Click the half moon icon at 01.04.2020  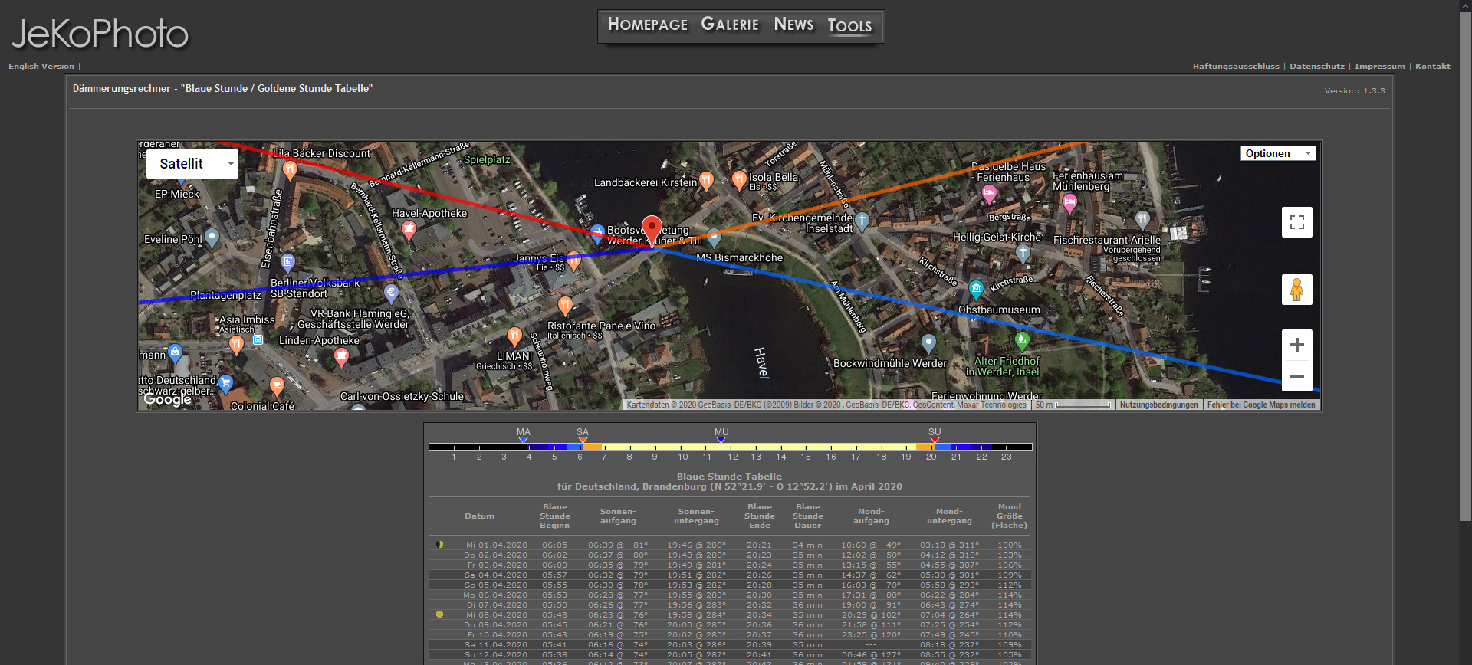click(439, 545)
